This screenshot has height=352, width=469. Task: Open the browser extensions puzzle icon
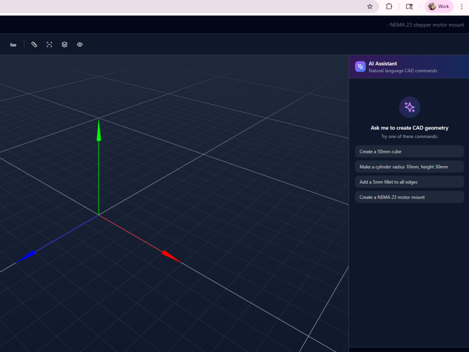[389, 6]
